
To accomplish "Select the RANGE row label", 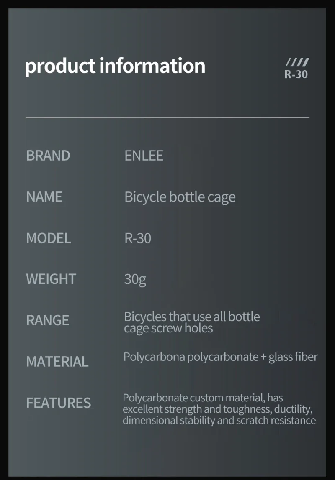I will click(x=48, y=320).
